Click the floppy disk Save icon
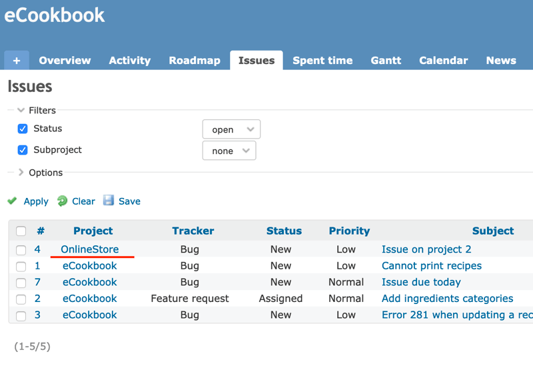533x368 pixels. tap(109, 200)
